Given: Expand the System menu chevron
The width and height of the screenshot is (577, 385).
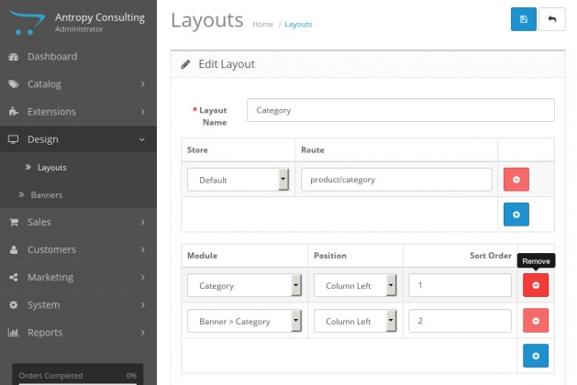Looking at the screenshot, I should 143,305.
